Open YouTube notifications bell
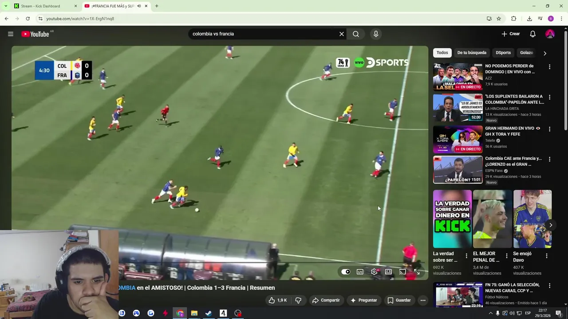 point(533,34)
